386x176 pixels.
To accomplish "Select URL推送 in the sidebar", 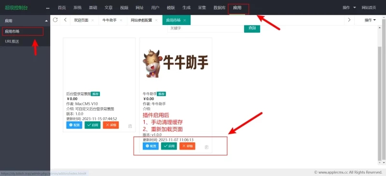I will [x=12, y=41].
